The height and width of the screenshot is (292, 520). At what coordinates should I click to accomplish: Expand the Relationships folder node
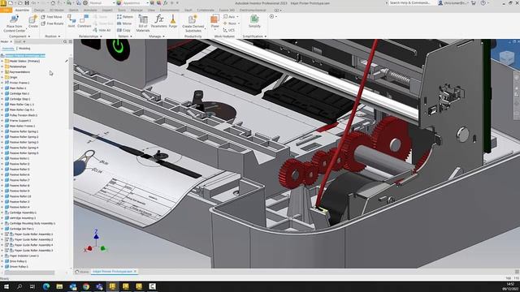click(x=2, y=67)
